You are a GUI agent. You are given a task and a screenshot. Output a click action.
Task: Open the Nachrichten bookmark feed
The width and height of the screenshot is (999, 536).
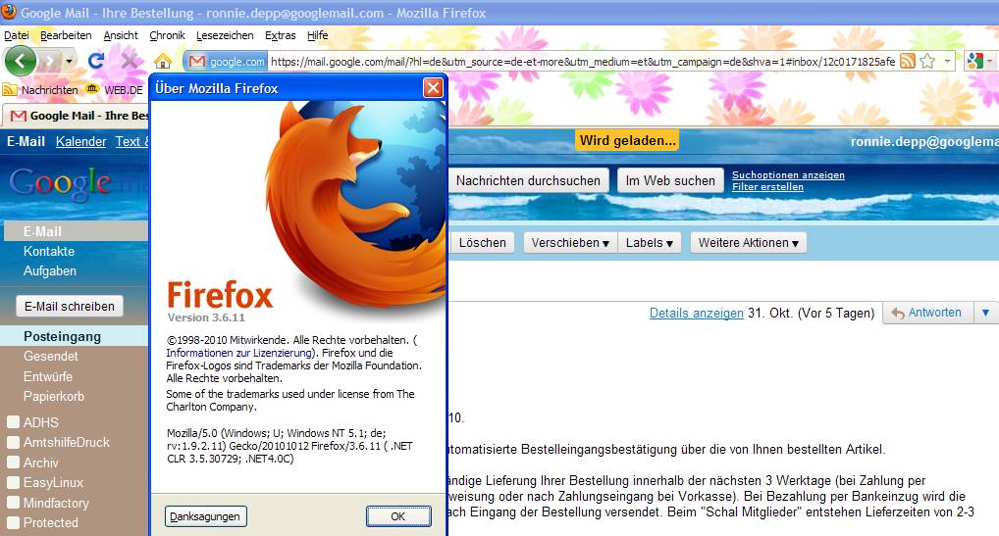41,89
